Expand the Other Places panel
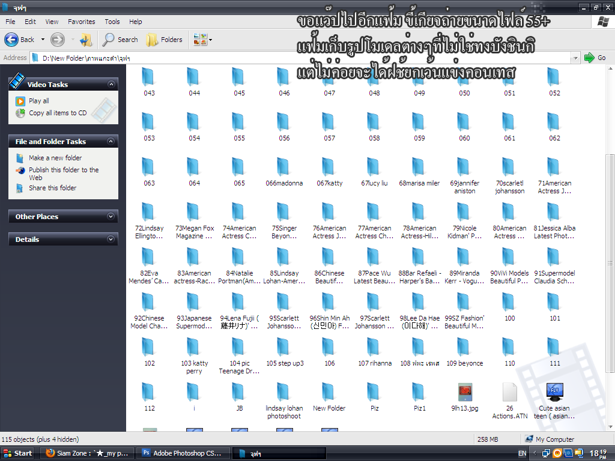The height and width of the screenshot is (461, 615). pyautogui.click(x=111, y=216)
